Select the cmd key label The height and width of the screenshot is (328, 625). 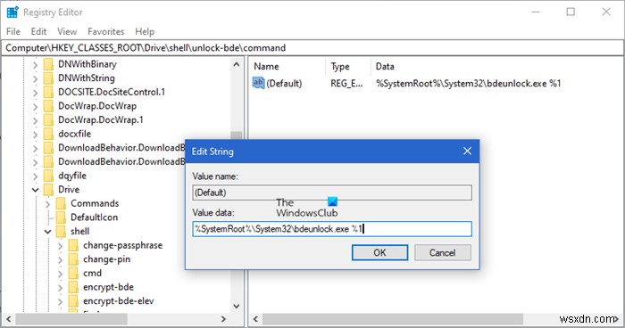92,273
